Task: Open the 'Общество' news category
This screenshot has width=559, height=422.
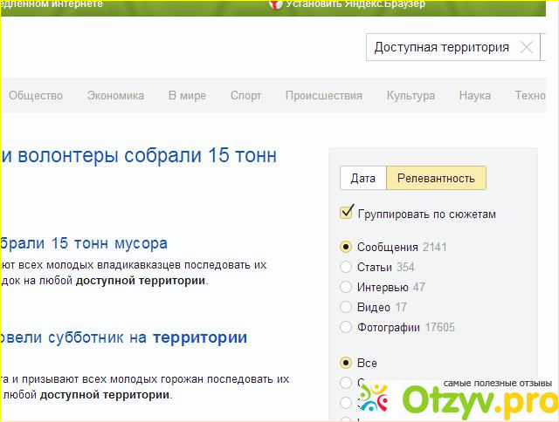Action: click(36, 96)
